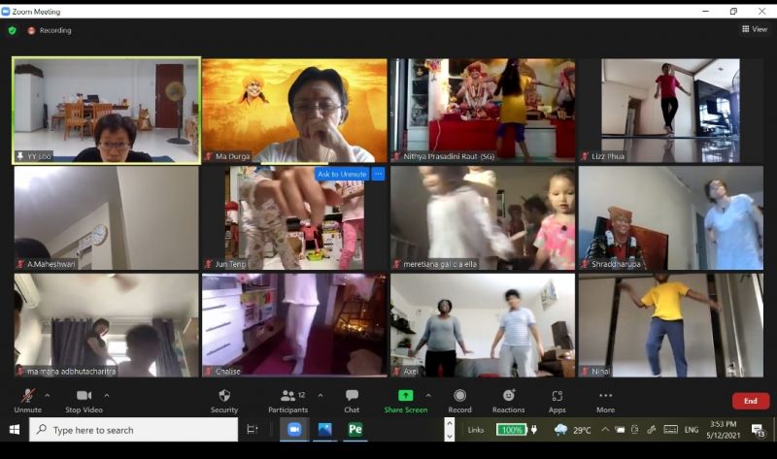Stop the camera video
777x459 pixels.
click(x=84, y=396)
